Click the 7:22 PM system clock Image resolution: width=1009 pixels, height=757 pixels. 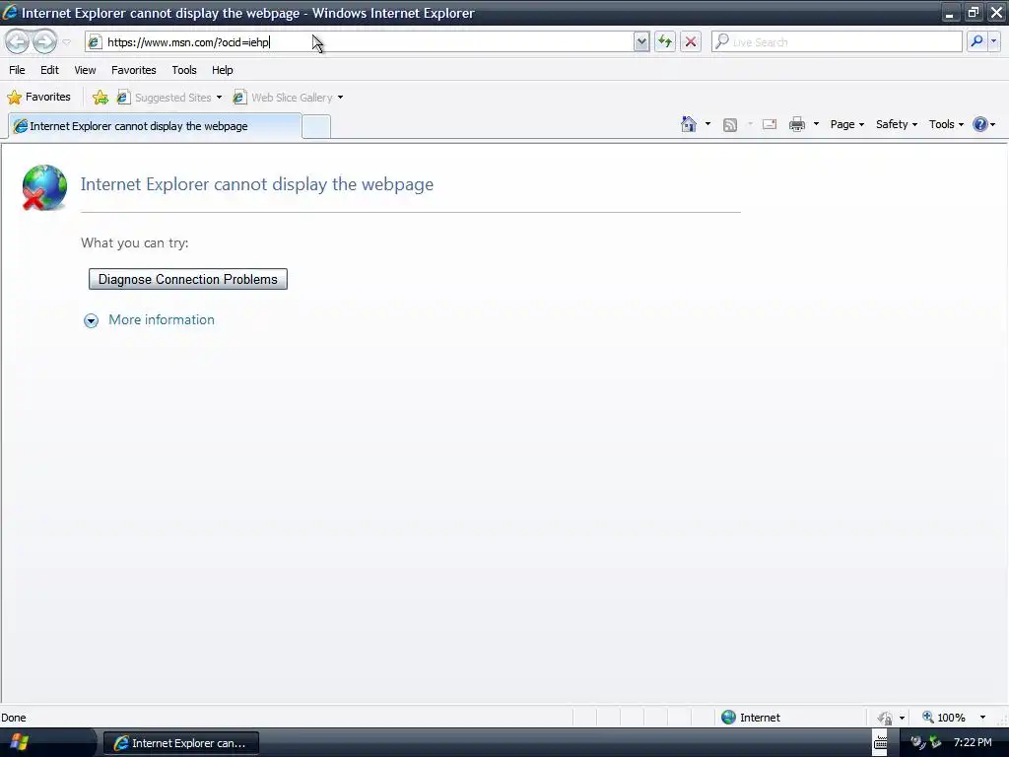[x=973, y=743]
